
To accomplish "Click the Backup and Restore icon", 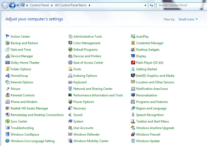I will 8,43.
